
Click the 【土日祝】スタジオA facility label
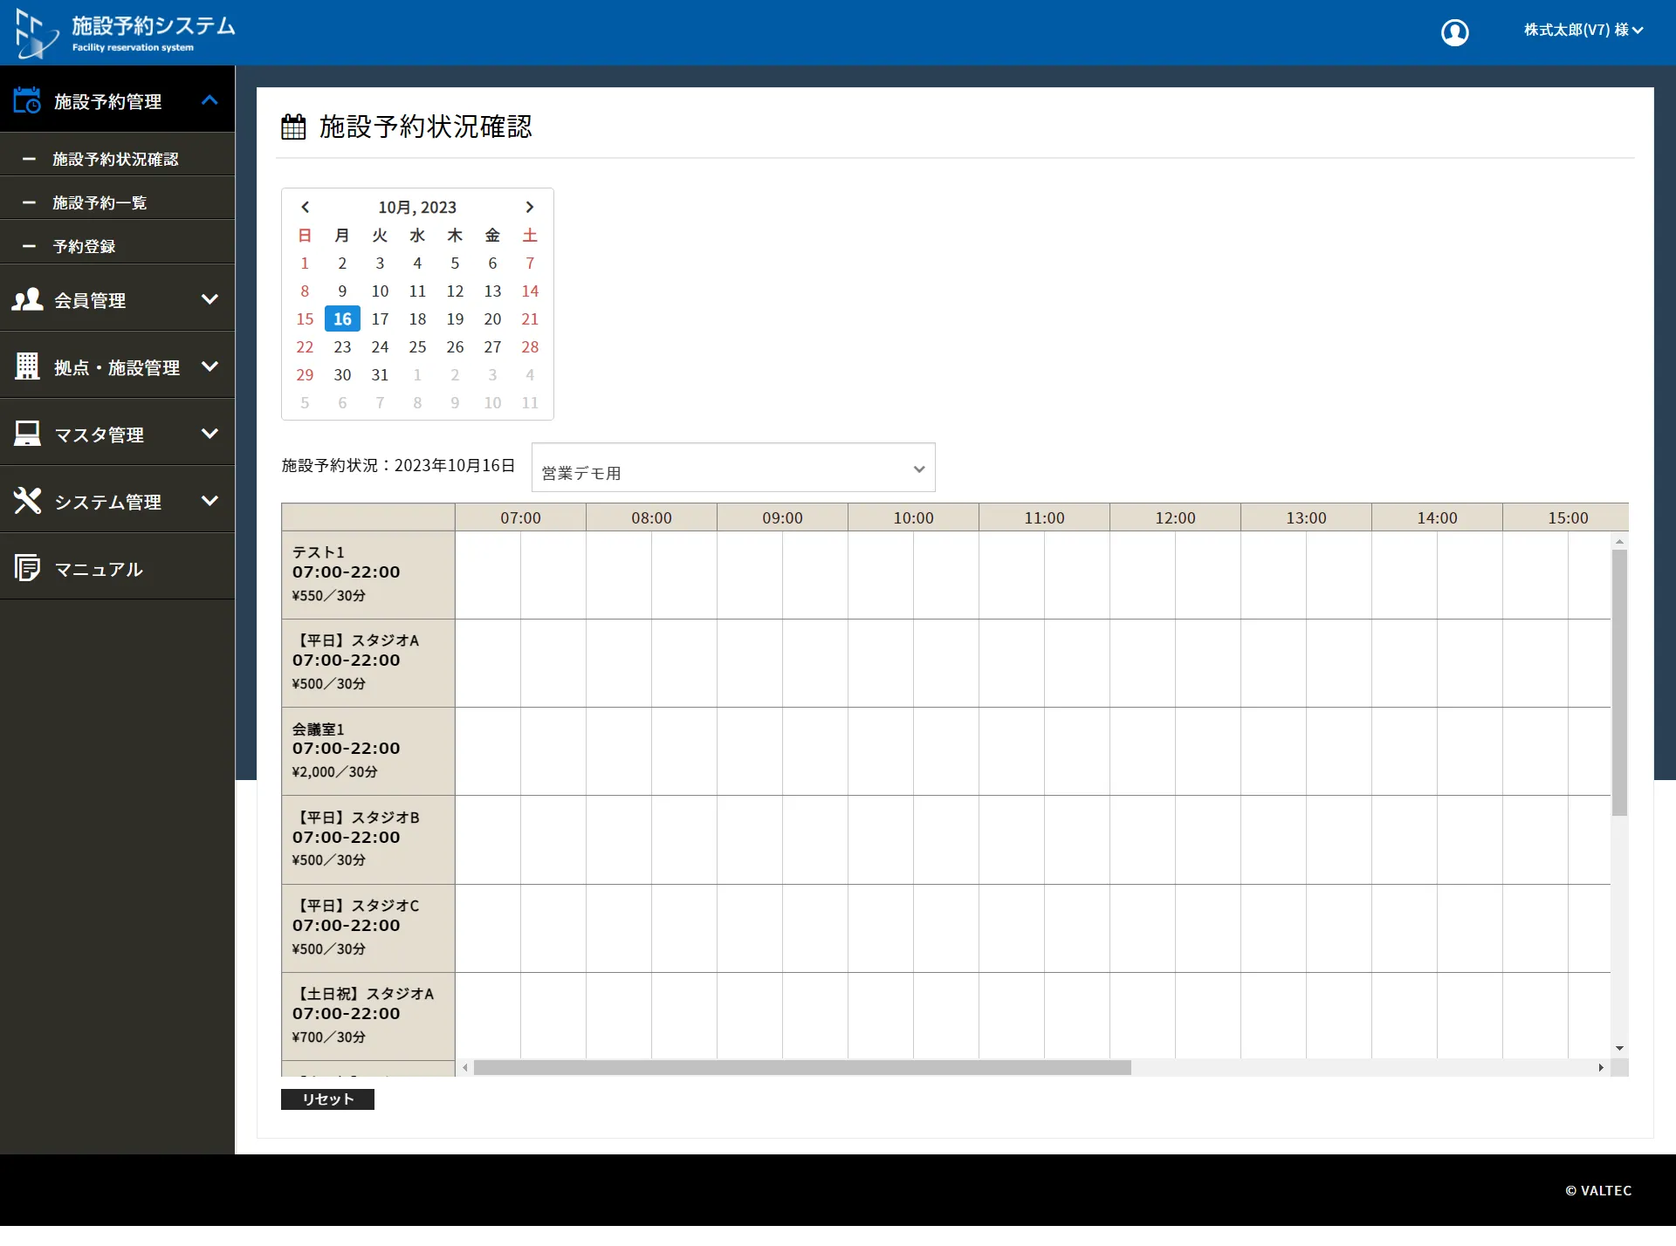pos(363,994)
